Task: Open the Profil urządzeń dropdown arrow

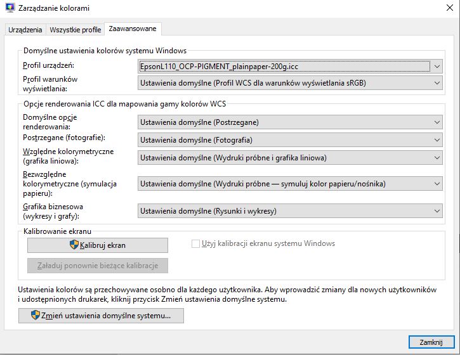Action: pos(437,67)
